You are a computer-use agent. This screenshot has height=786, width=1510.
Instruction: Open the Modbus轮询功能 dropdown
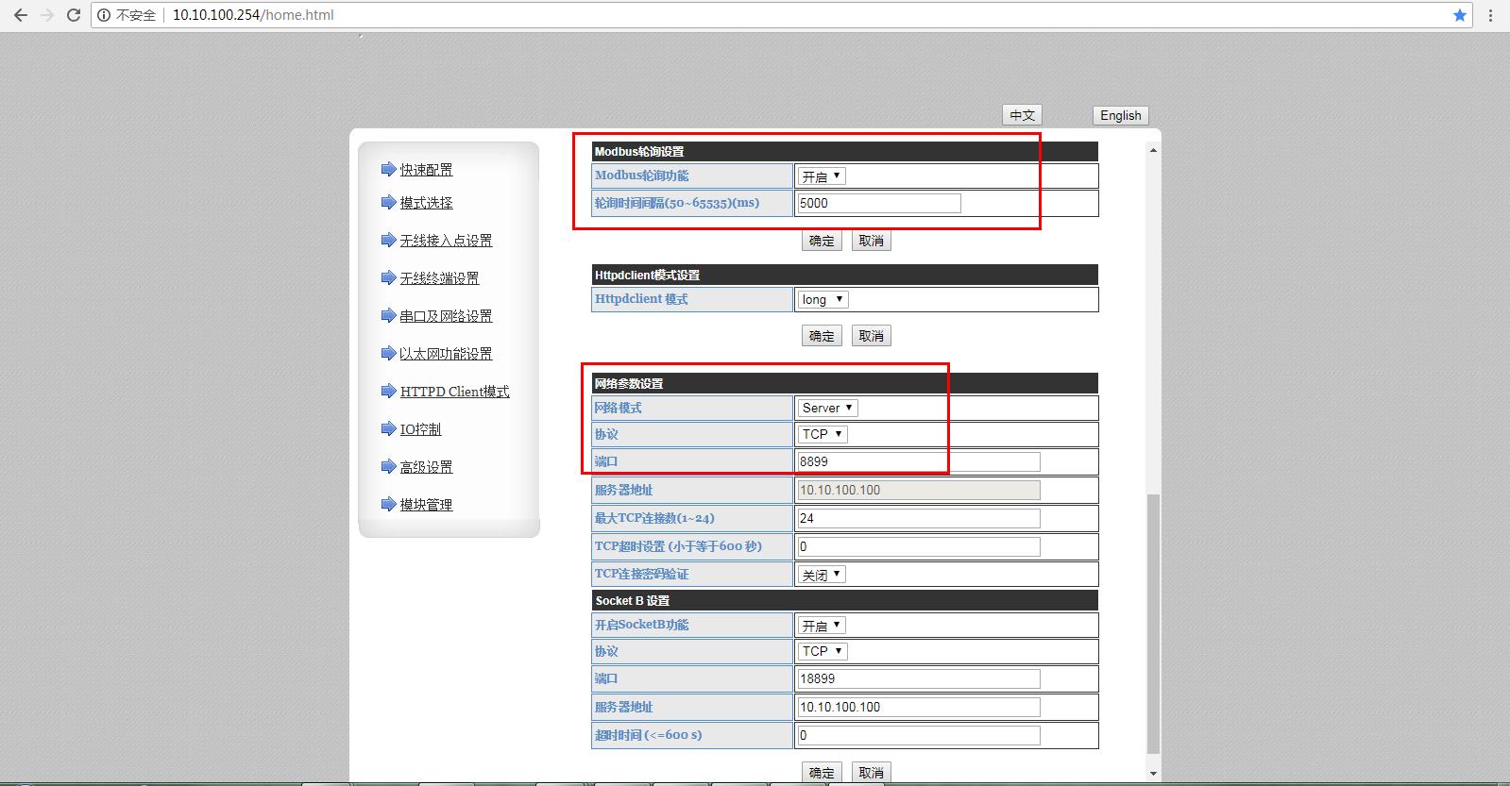[822, 176]
